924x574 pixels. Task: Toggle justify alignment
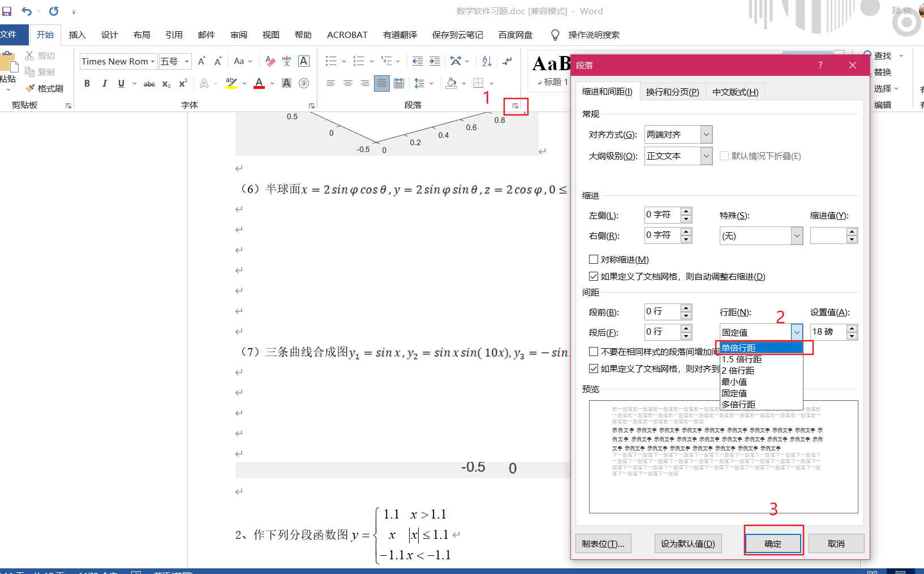click(x=382, y=84)
